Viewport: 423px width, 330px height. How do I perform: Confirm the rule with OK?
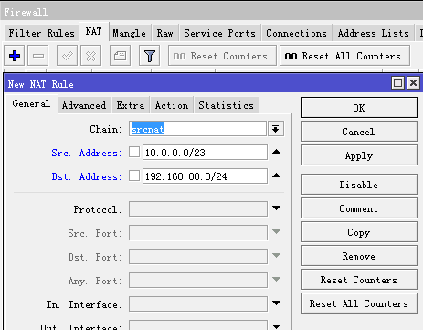pos(359,108)
